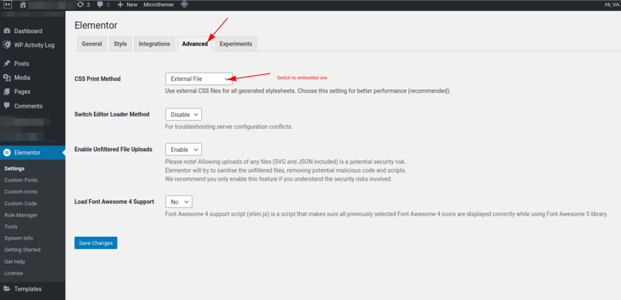
Task: Open Getting Started submenu
Action: point(22,250)
